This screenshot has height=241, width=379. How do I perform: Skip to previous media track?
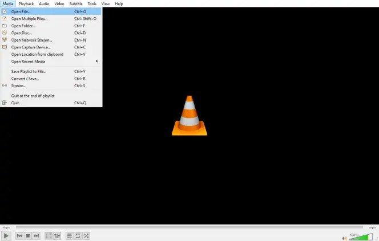coord(19,236)
